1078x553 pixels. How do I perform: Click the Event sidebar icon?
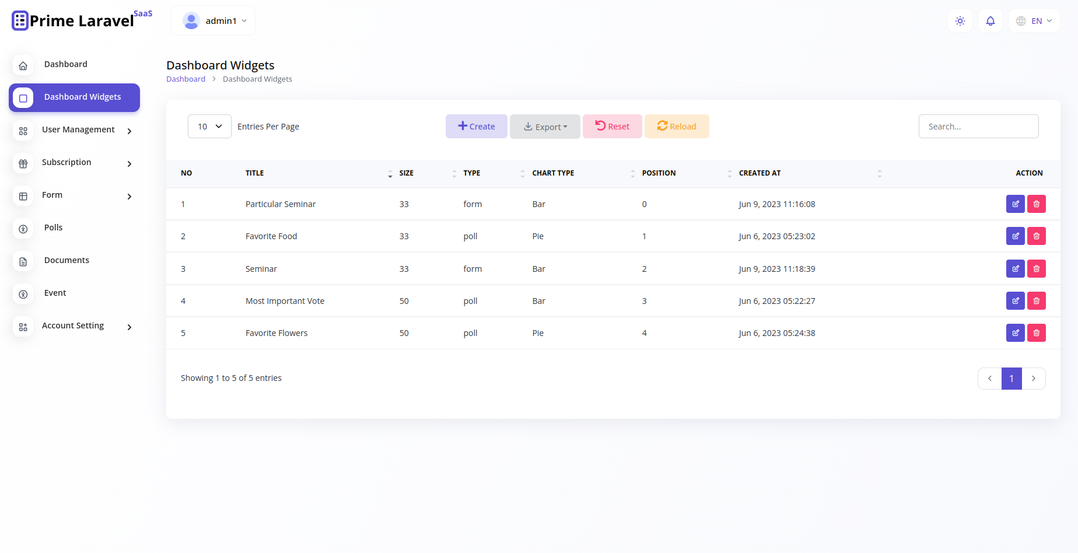(23, 294)
